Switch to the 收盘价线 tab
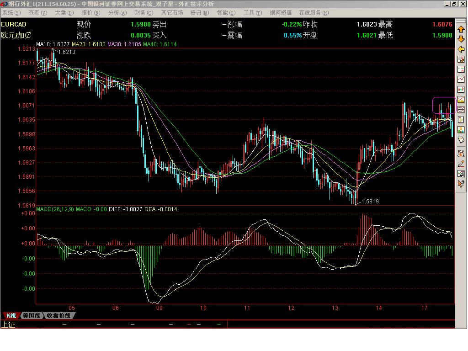This screenshot has width=468, height=351. (x=59, y=315)
